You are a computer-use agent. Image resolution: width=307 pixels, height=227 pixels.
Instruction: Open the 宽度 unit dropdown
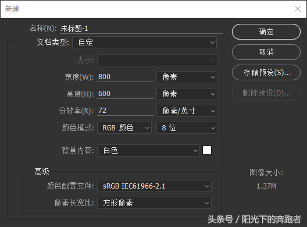[187, 77]
